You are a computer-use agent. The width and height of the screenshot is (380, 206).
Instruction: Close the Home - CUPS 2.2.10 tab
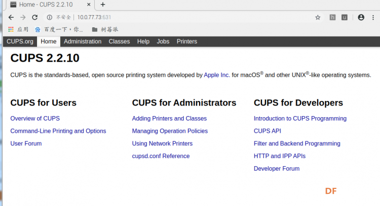point(89,5)
